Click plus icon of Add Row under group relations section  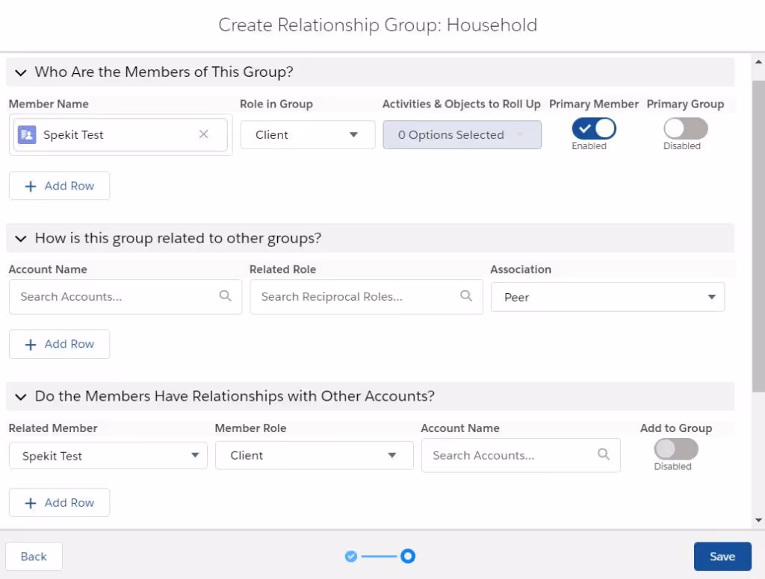[x=30, y=345]
